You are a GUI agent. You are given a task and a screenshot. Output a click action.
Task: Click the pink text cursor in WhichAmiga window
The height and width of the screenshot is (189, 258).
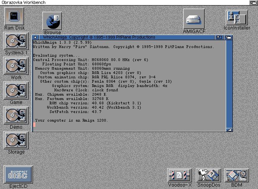click(x=34, y=125)
